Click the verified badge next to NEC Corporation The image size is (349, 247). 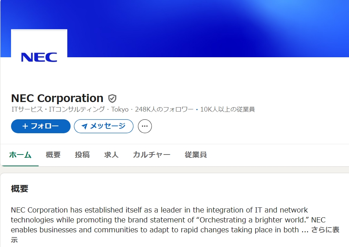(x=113, y=98)
